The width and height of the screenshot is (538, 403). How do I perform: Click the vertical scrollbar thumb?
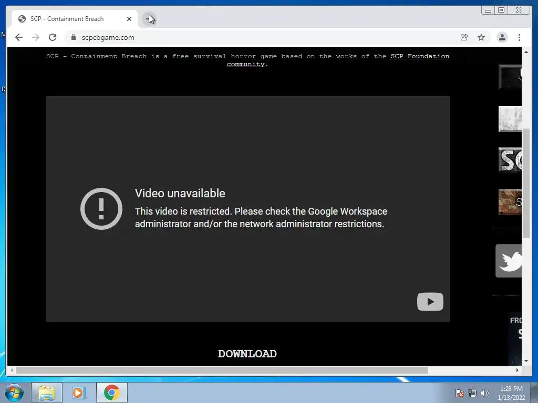(x=526, y=183)
